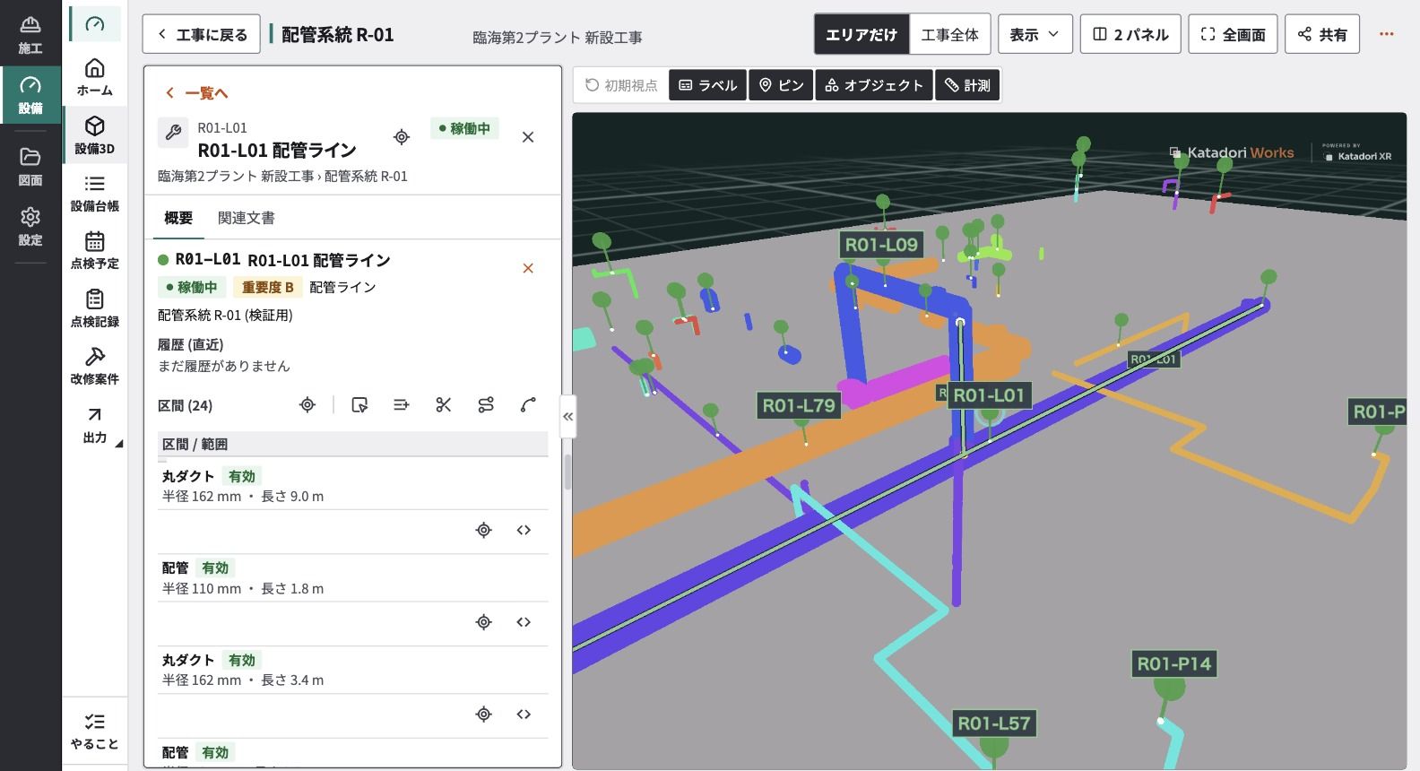The width and height of the screenshot is (1420, 771).
Task: Select the cursor-box selection tool in the 区間 toolbar
Action: point(359,405)
